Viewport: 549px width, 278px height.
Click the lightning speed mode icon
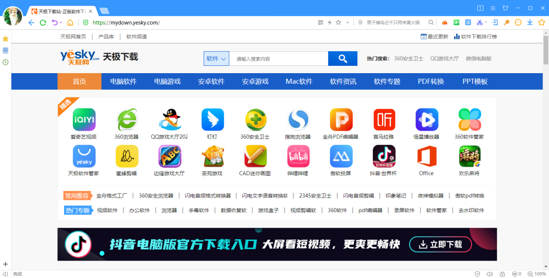click(x=329, y=22)
